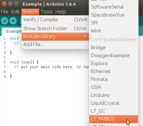Include the SpacebrewYun library
The image size is (143, 126).
coord(114,15)
